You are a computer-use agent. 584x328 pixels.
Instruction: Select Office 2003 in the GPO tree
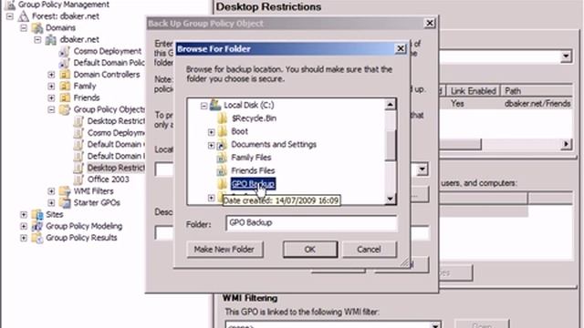109,179
